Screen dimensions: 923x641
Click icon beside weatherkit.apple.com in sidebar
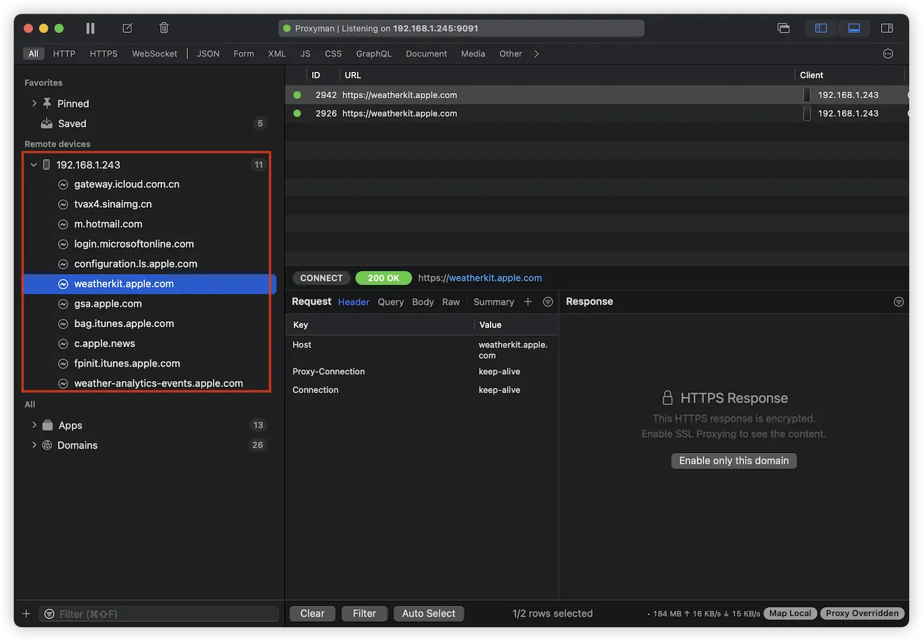point(63,284)
